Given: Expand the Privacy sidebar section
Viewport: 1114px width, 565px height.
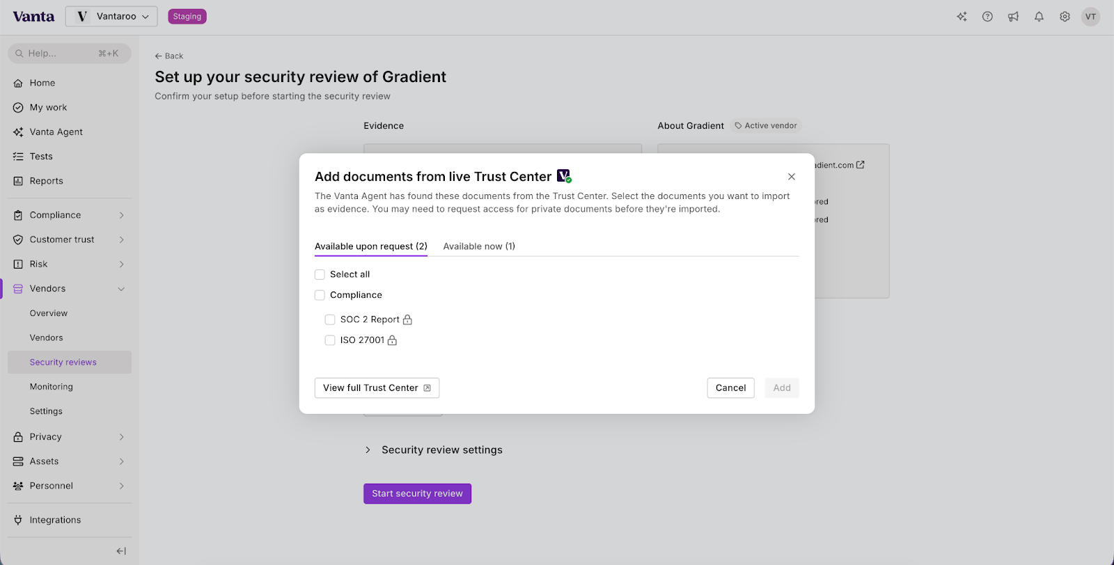Looking at the screenshot, I should 121,437.
